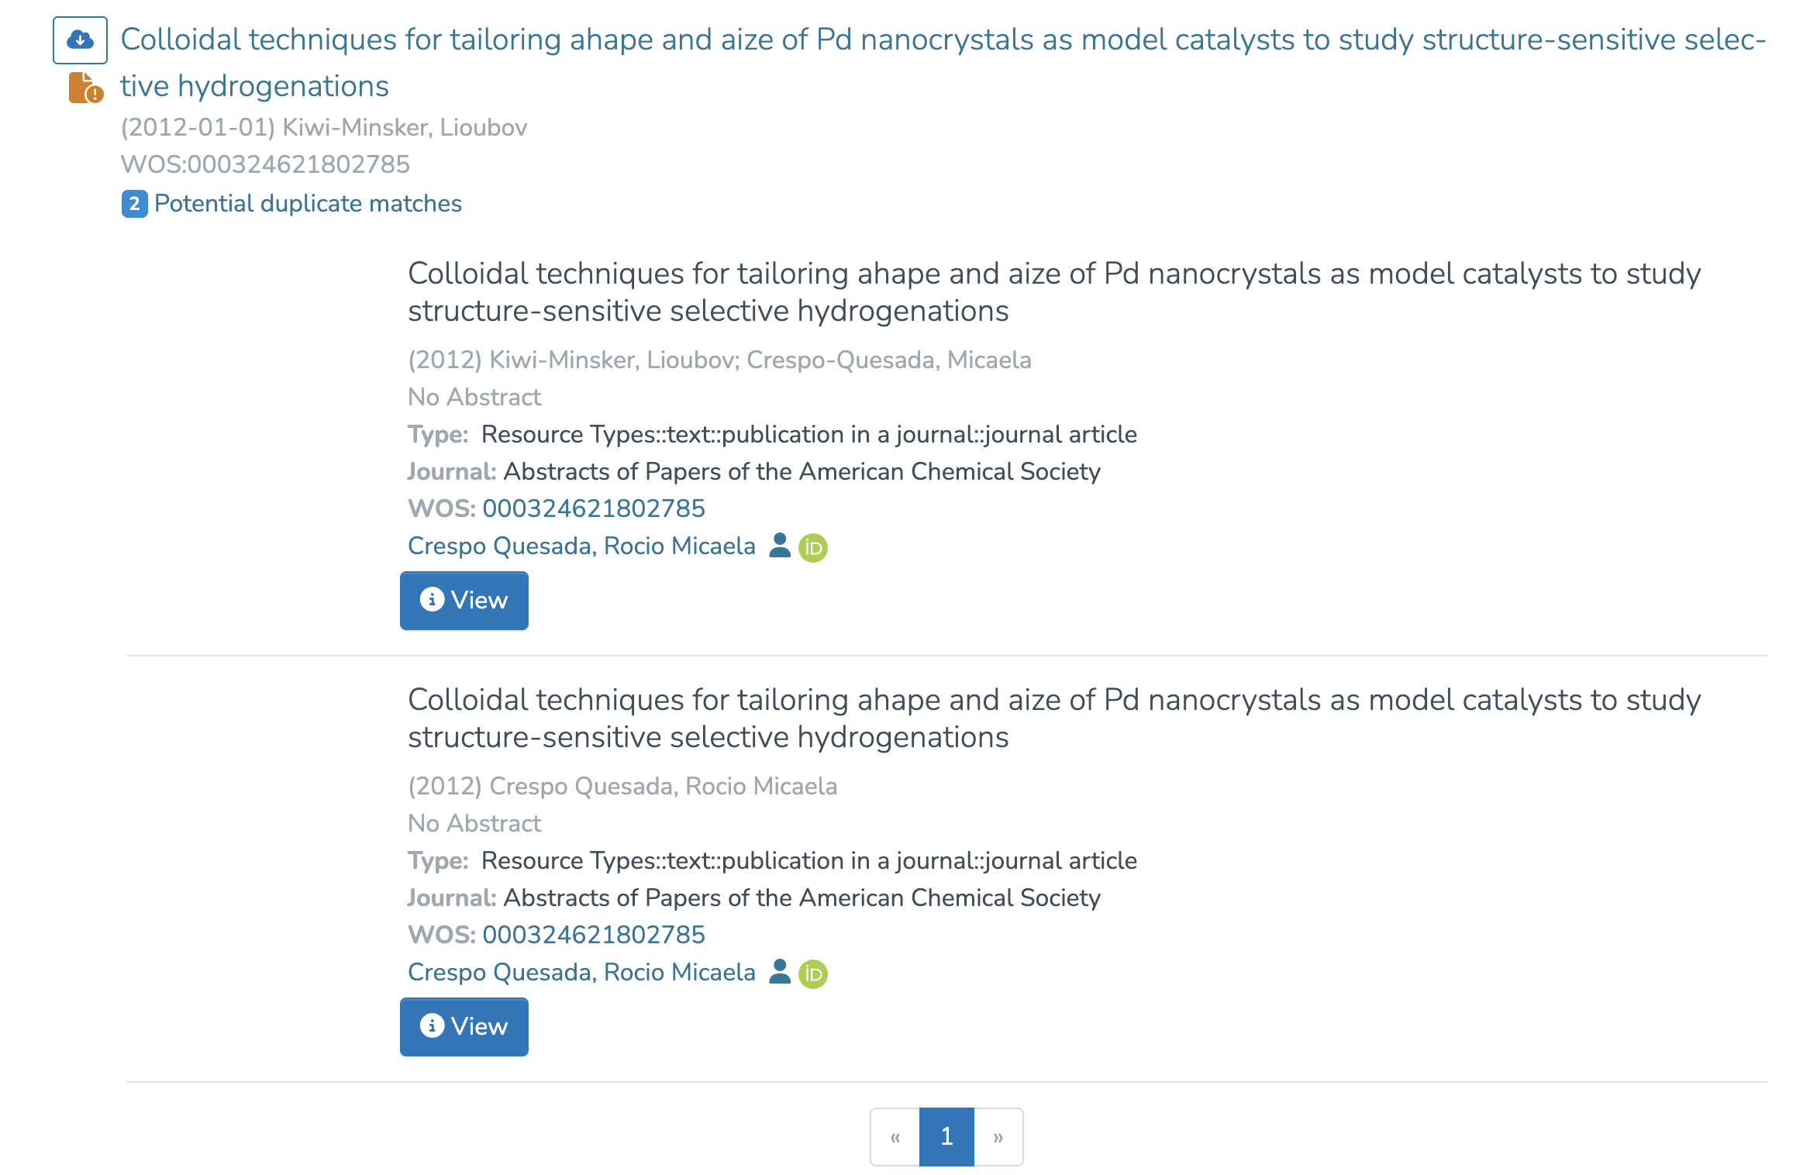Click the green ORCID icon in first match
Image resolution: width=1810 pixels, height=1175 pixels.
click(812, 548)
